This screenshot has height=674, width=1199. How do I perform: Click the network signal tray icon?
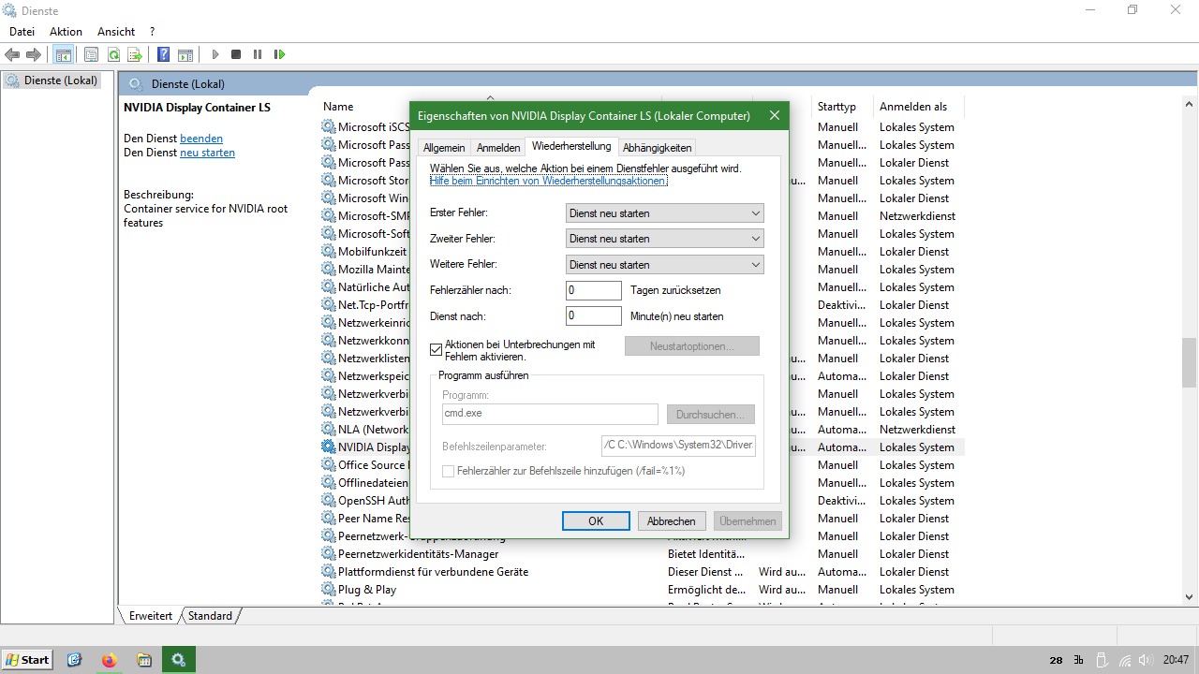pos(1125,660)
